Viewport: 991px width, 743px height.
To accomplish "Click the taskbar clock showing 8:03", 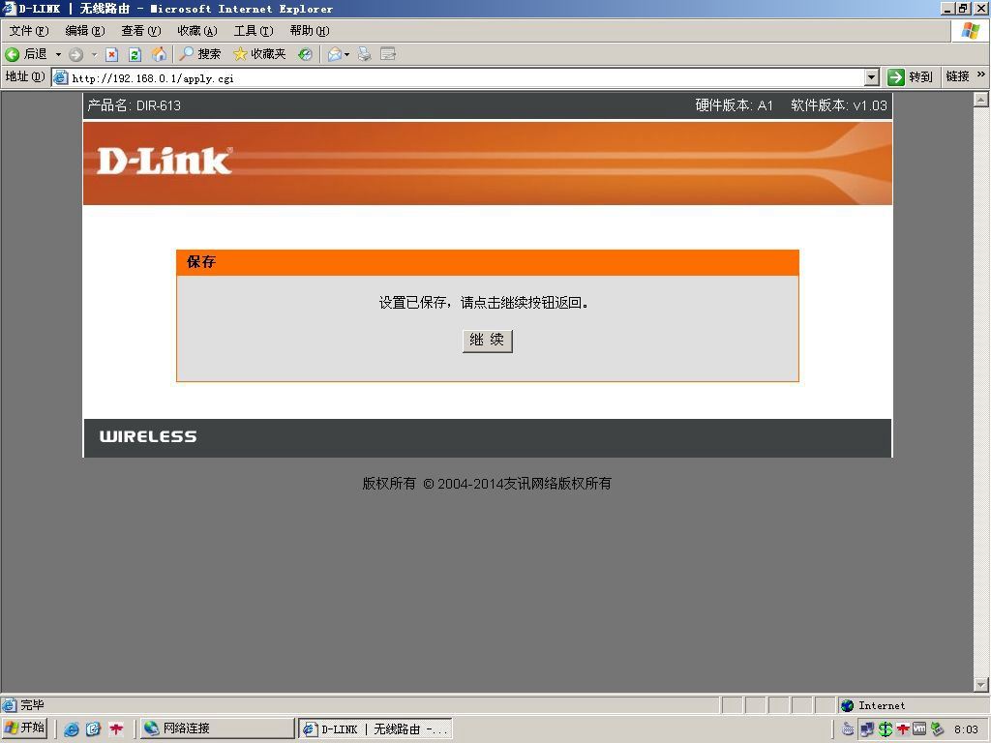I will coord(967,729).
